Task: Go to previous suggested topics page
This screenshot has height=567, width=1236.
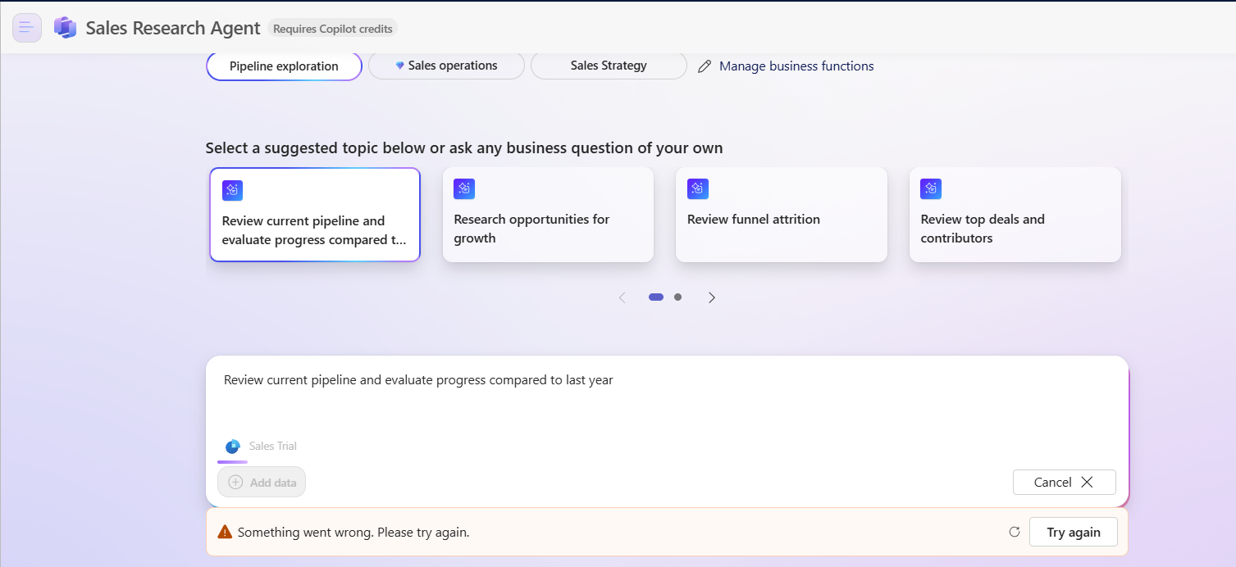Action: (622, 297)
